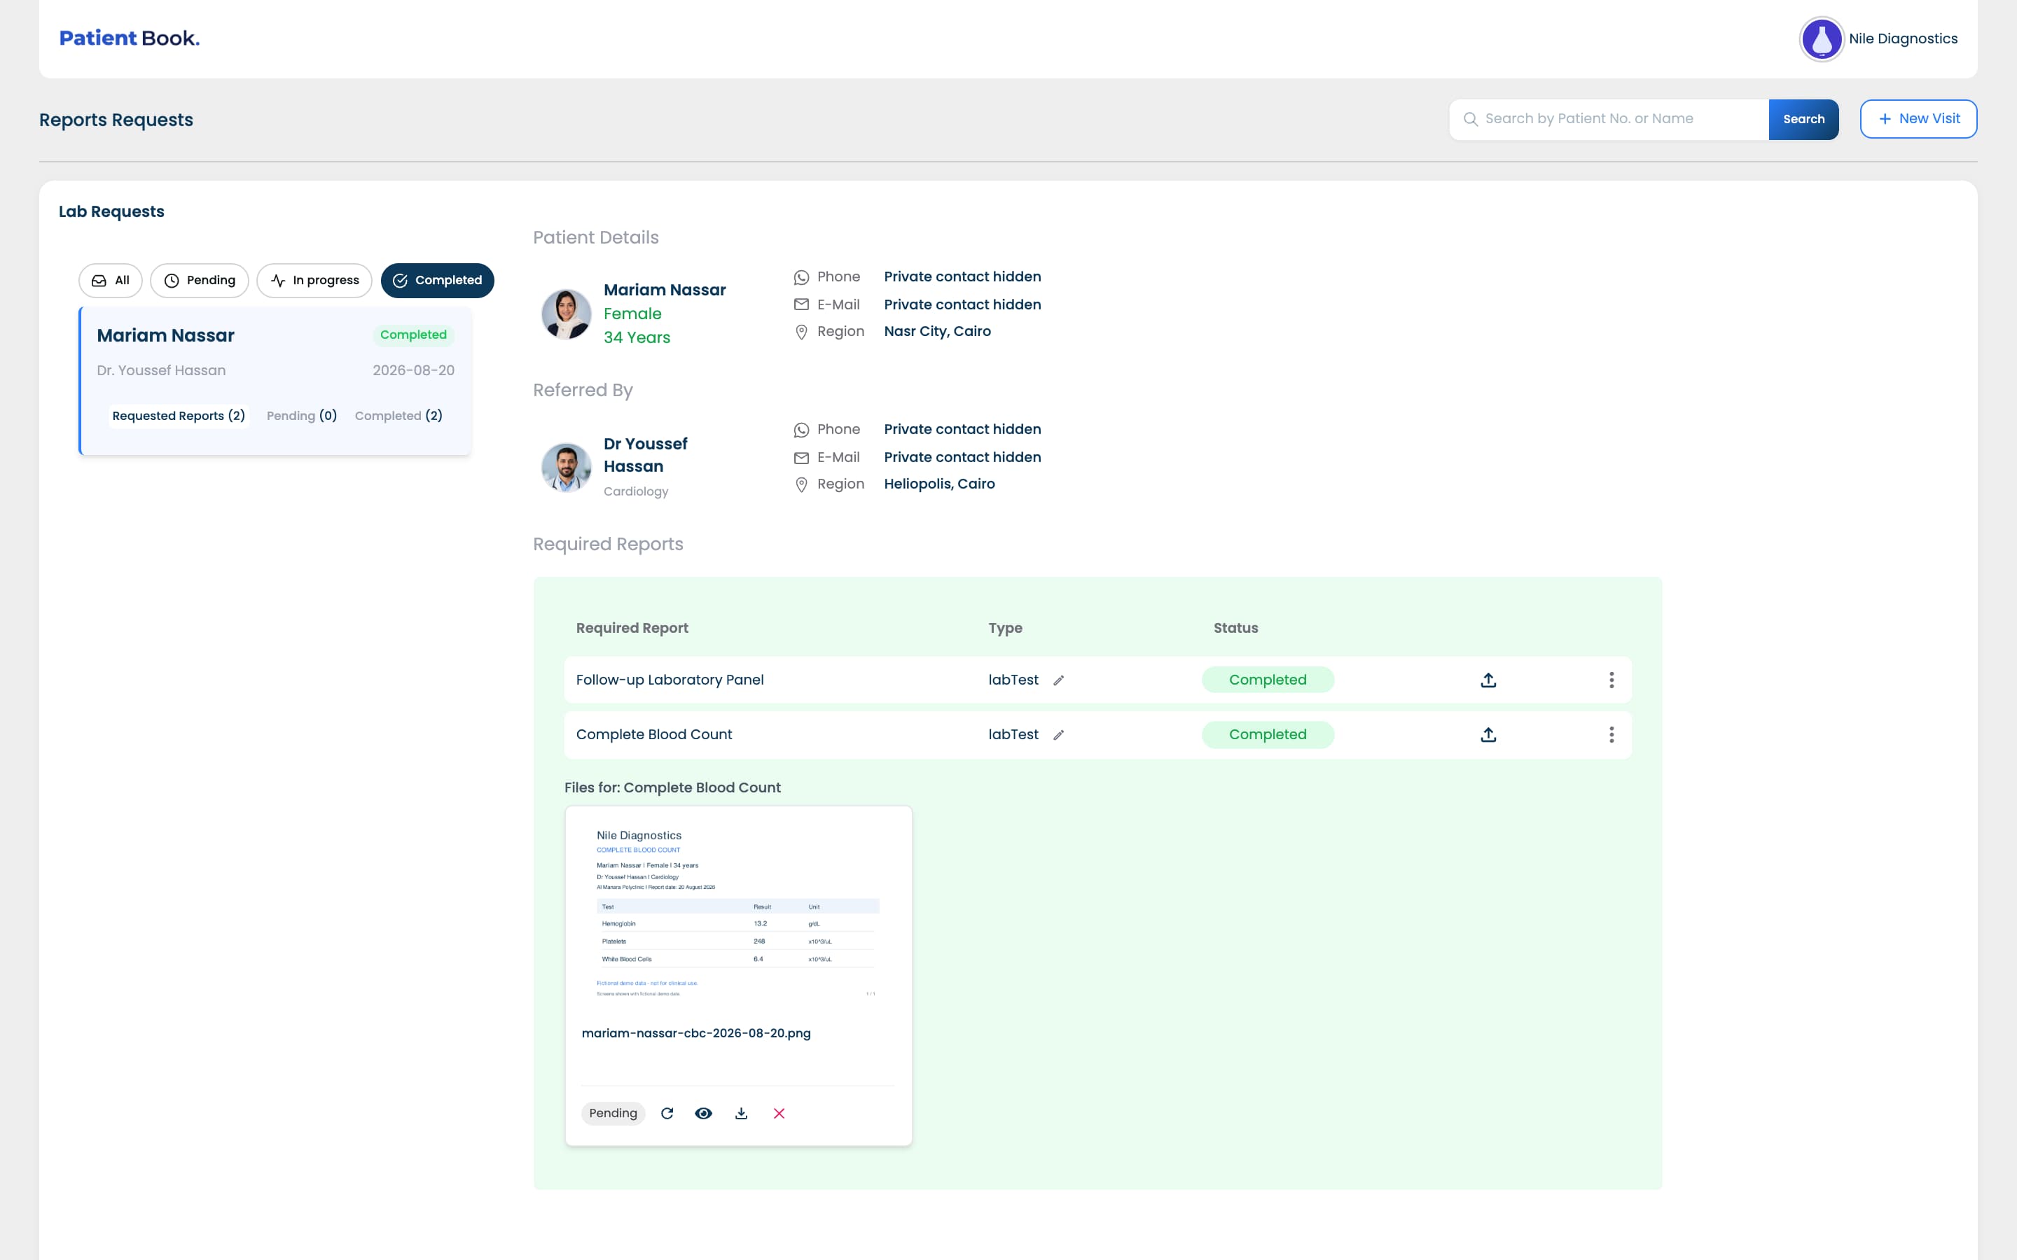The image size is (2017, 1260).
Task: Click Mariam Nassar patient photo
Action: coord(566,314)
